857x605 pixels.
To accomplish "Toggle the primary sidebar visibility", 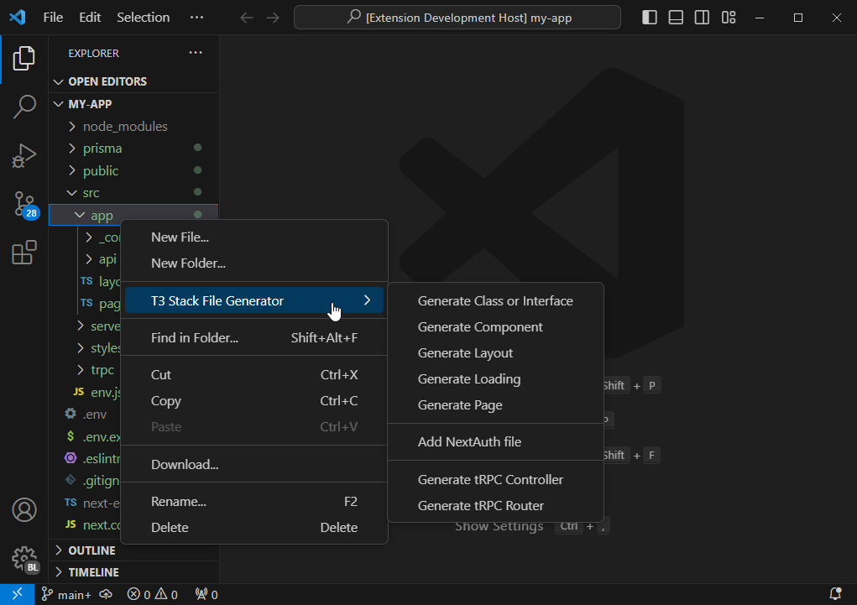I will [649, 17].
